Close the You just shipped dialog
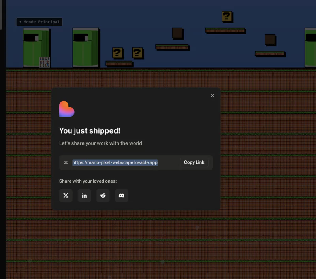316x279 pixels. pyautogui.click(x=213, y=96)
